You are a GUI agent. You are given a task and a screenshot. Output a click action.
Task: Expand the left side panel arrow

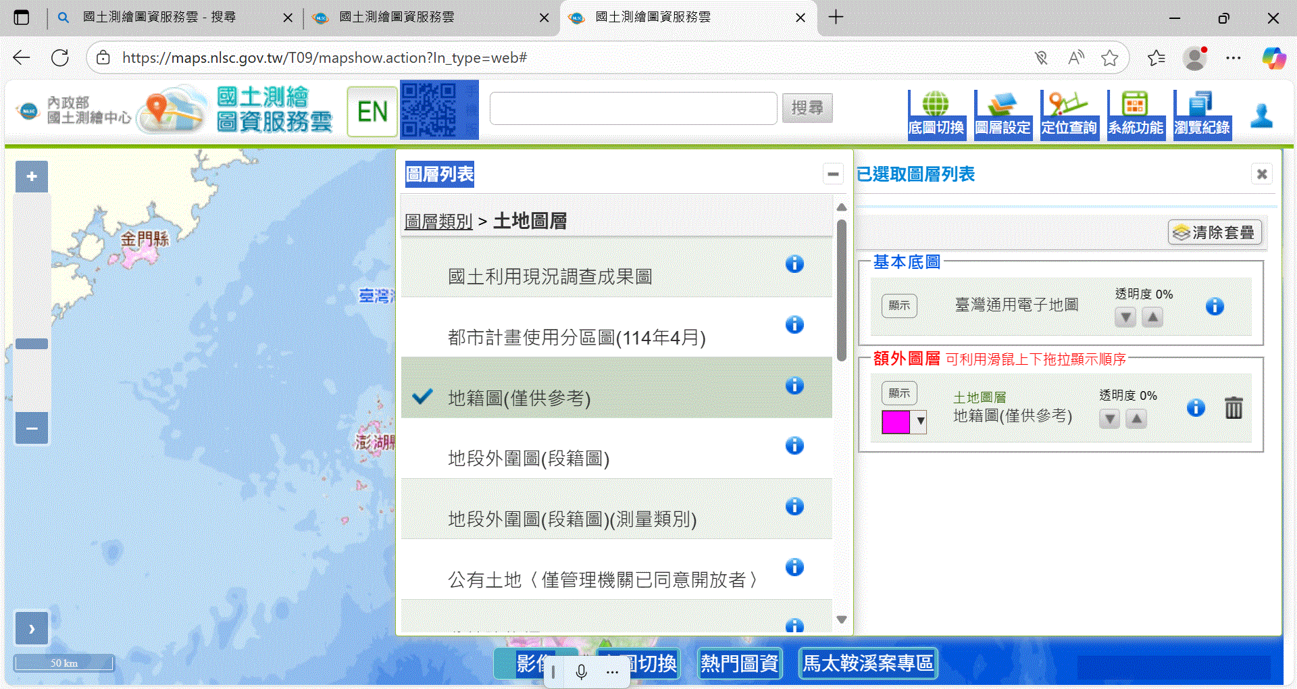click(x=32, y=629)
